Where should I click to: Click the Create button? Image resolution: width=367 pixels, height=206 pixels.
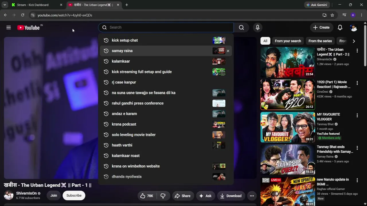(321, 27)
